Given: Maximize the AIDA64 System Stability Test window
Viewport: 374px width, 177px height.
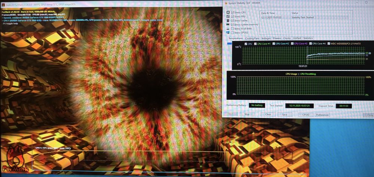Looking at the screenshot, I should [366, 2].
